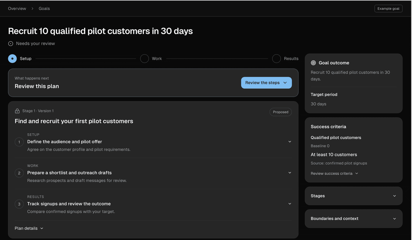Expand the Define the audience step chevron

coord(290,142)
